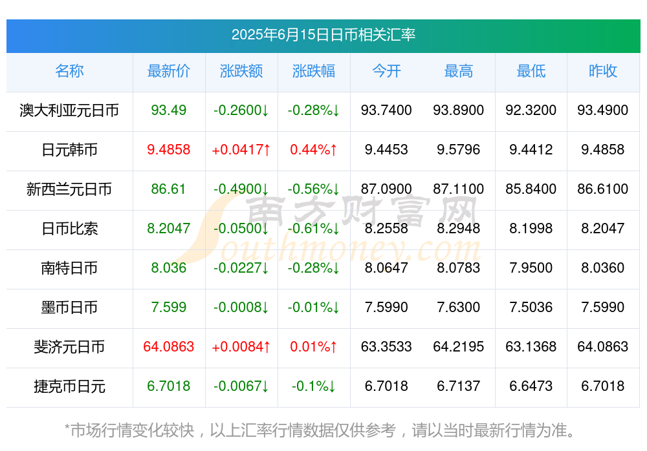This screenshot has height=451, width=647.
Task: Select latest price 9.4858 in red
Action: pos(169,149)
